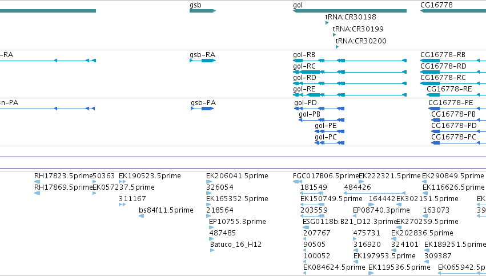The height and width of the screenshot is (276, 486).
Task: Click the gol-RD transcript label
Action: coord(304,78)
